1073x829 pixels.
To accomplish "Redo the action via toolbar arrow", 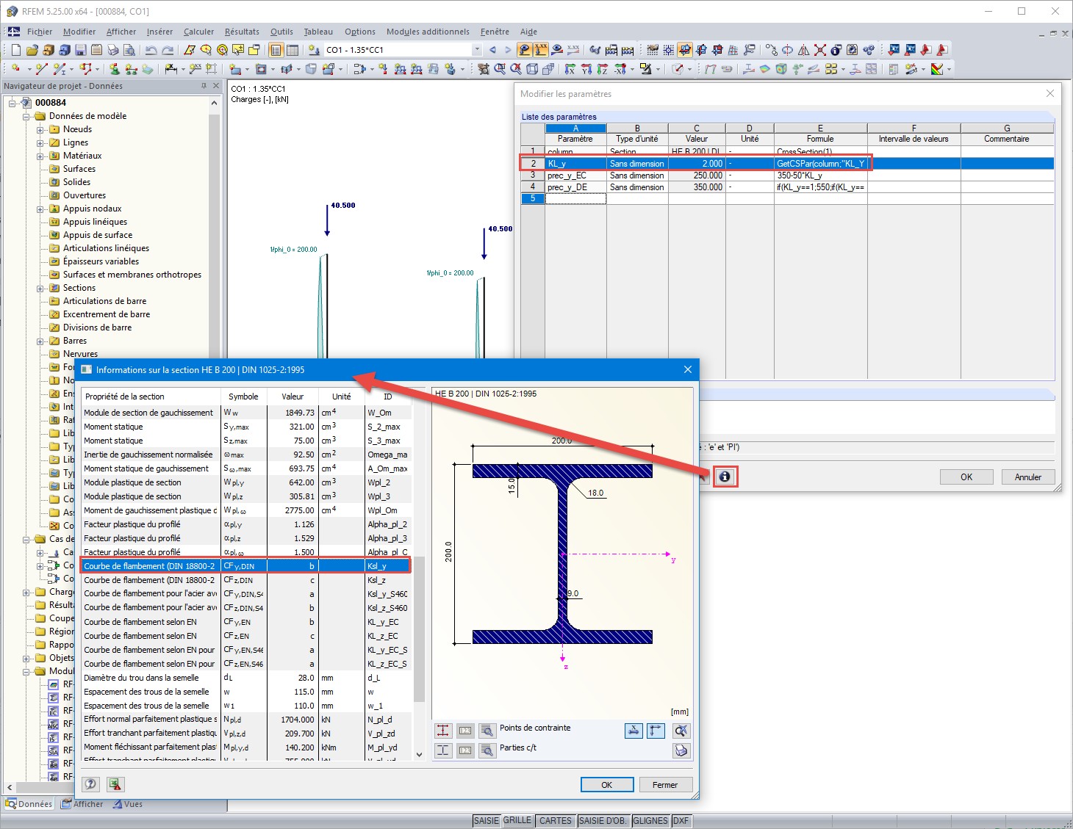I will pos(168,50).
